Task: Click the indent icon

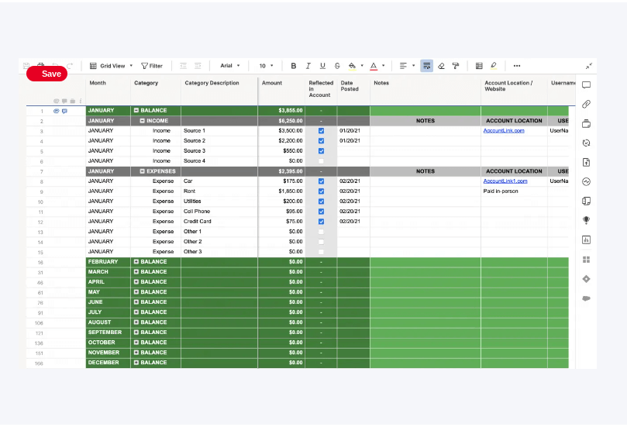Action: tap(198, 66)
